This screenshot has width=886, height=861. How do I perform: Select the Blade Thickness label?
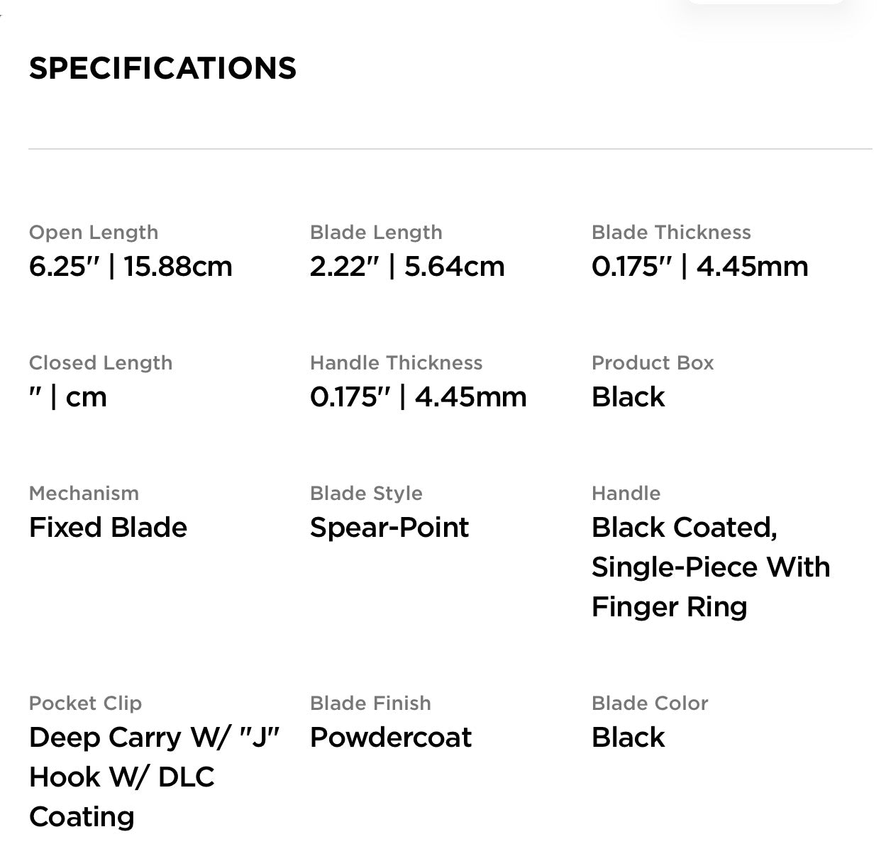coord(671,233)
